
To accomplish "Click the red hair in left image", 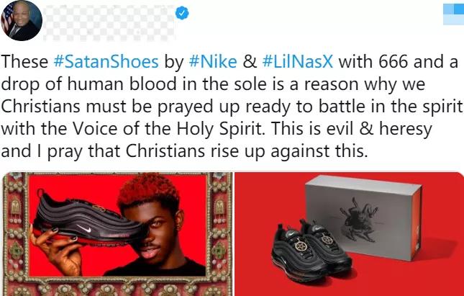I will pos(148,189).
